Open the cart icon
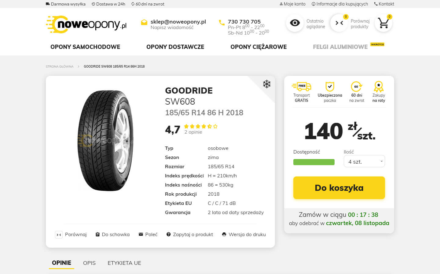The width and height of the screenshot is (440, 274). [x=383, y=23]
